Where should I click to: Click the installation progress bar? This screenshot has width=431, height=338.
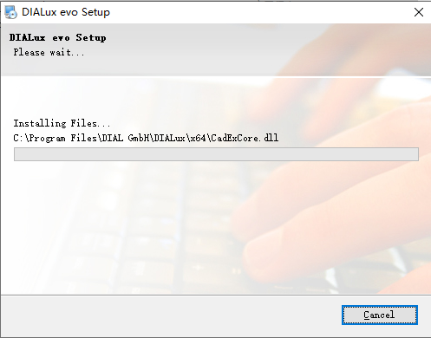point(216,154)
